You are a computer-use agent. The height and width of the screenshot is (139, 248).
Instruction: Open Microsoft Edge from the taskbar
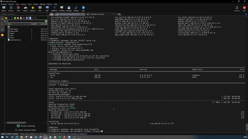tap(17, 137)
